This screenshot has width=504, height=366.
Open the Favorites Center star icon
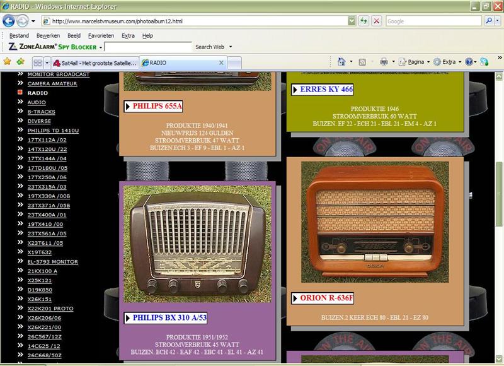pos(8,61)
